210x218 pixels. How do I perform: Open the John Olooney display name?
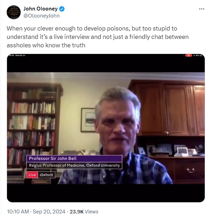coord(40,9)
